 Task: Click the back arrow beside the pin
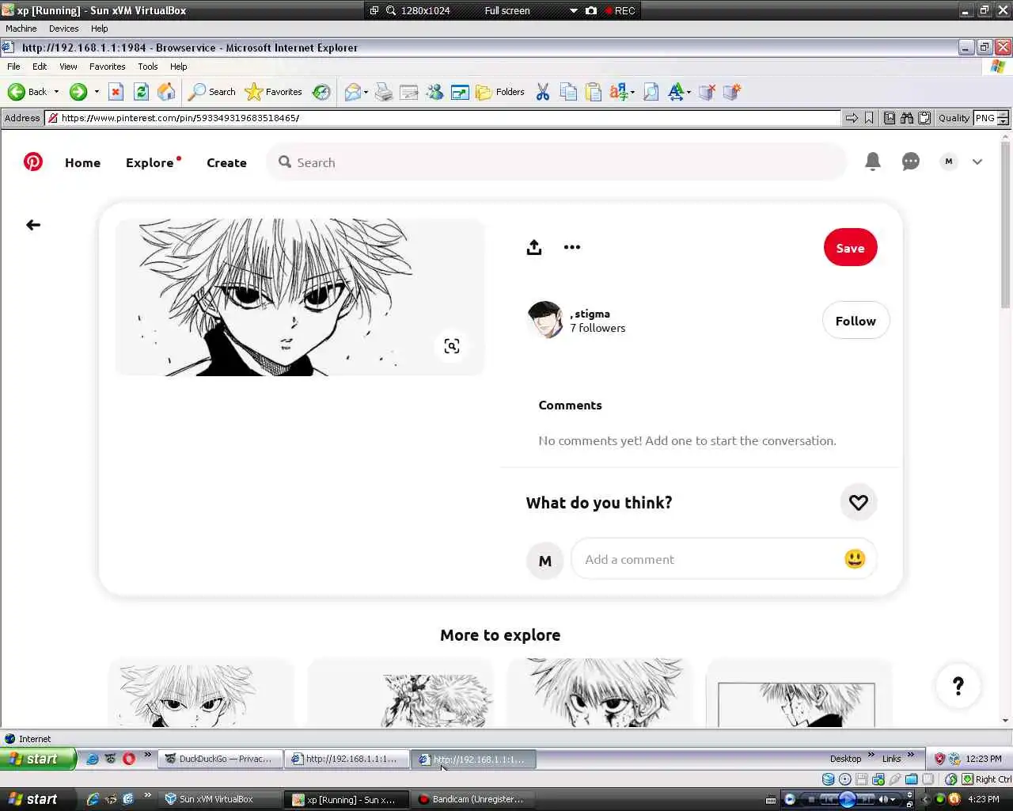[x=33, y=225]
